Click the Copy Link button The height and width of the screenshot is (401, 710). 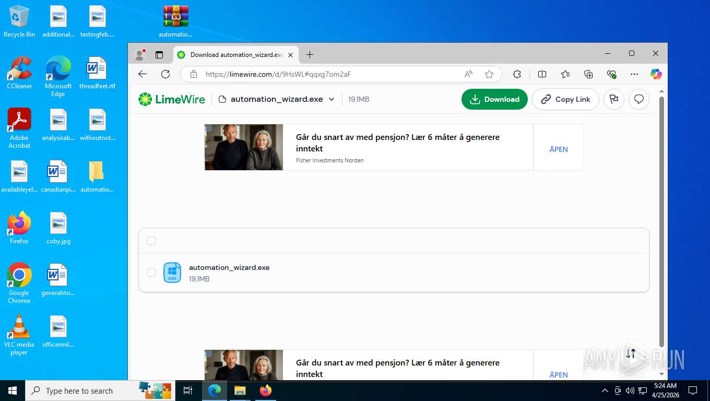click(x=565, y=99)
